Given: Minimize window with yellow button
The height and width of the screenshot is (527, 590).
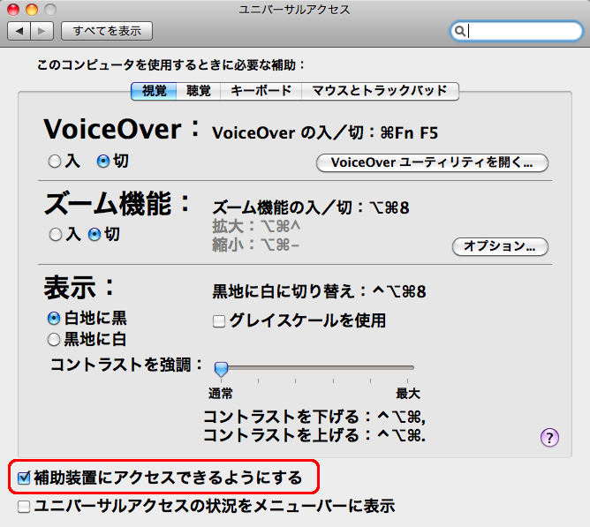Looking at the screenshot, I should click(32, 10).
